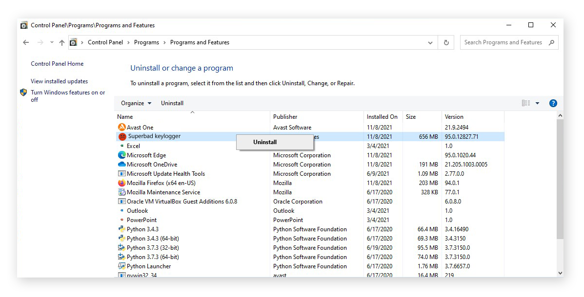This screenshot has width=584, height=297.
Task: Click the Microsoft Edge browser icon
Action: coord(121,155)
